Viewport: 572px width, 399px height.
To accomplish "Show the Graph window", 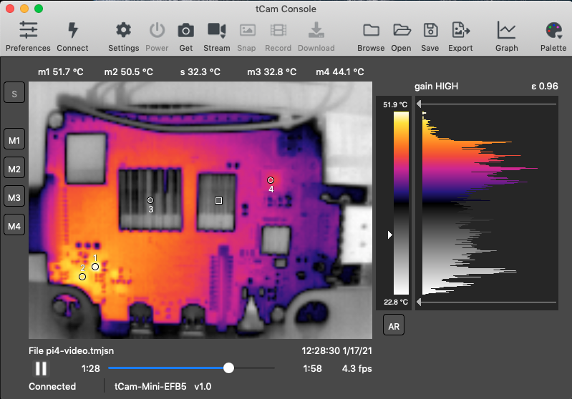I will point(506,31).
